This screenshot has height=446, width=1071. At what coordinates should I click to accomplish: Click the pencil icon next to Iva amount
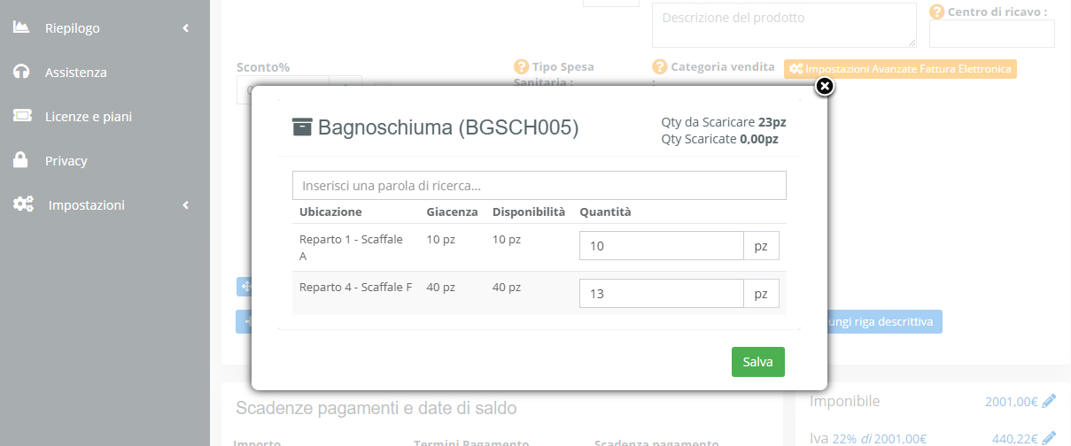[x=1049, y=437]
